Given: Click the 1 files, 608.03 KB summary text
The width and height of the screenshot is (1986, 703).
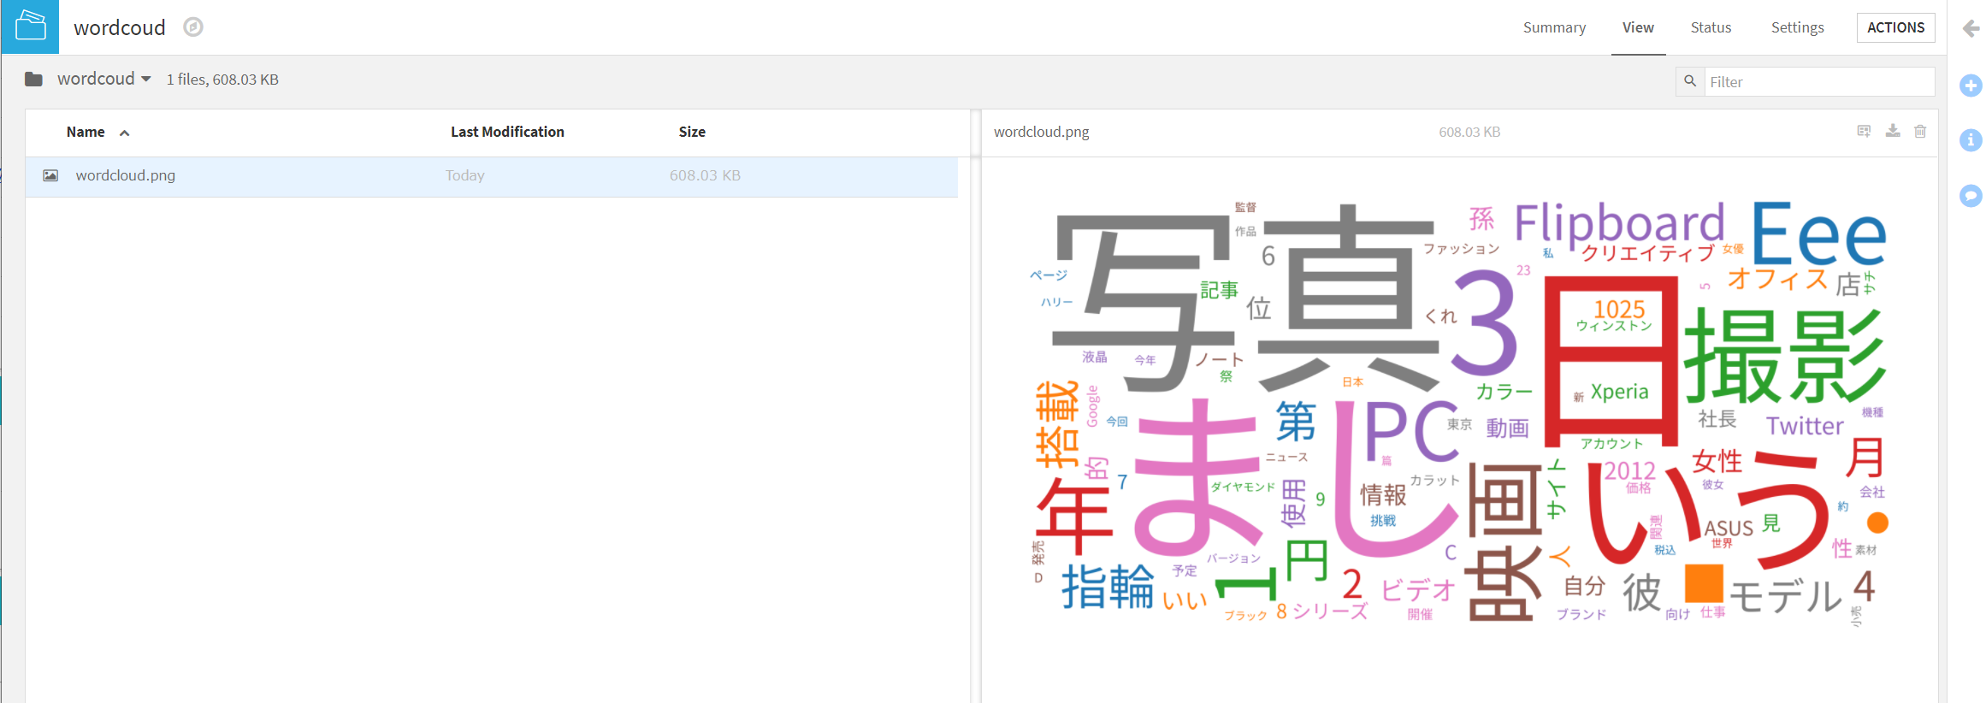Looking at the screenshot, I should coord(222,80).
